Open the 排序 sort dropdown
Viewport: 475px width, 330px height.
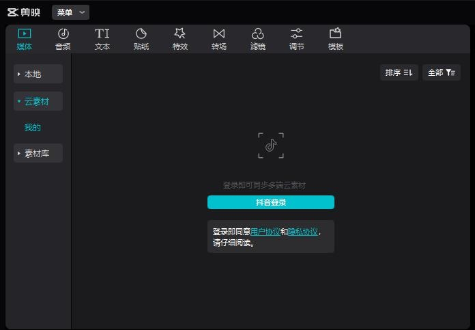point(399,72)
